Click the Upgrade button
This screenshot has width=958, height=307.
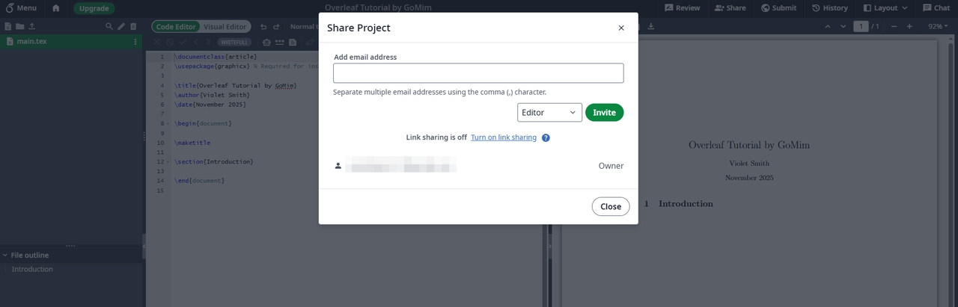[94, 8]
